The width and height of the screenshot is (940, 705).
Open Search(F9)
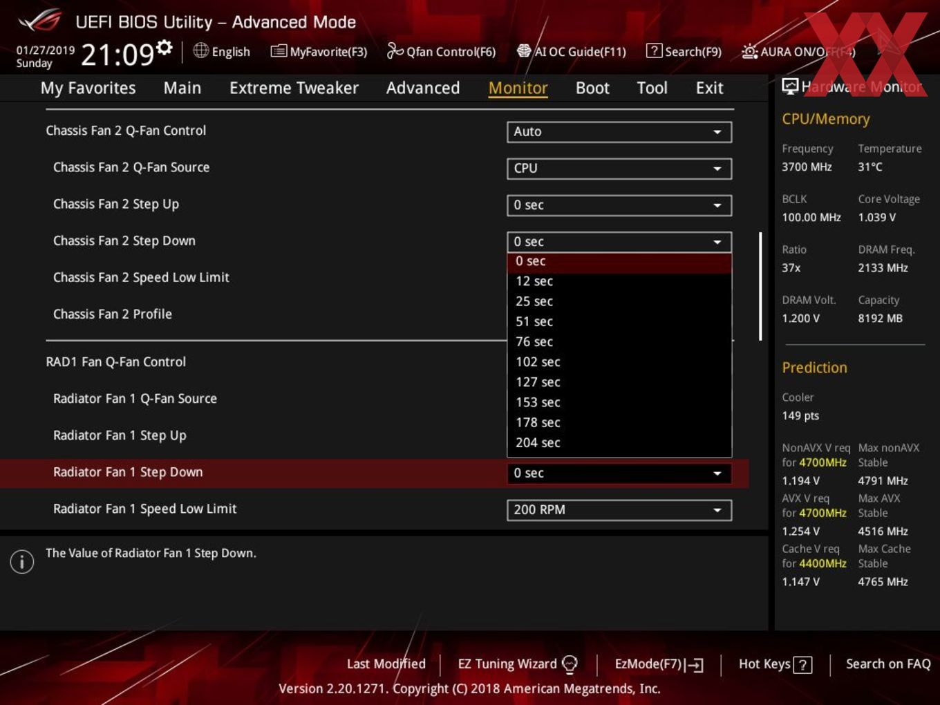684,51
